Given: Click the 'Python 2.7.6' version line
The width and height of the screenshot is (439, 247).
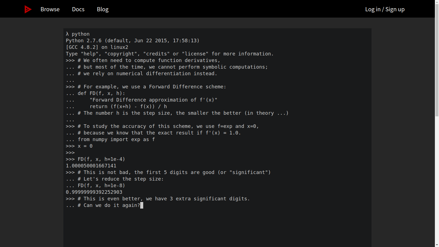Looking at the screenshot, I should coord(133,41).
